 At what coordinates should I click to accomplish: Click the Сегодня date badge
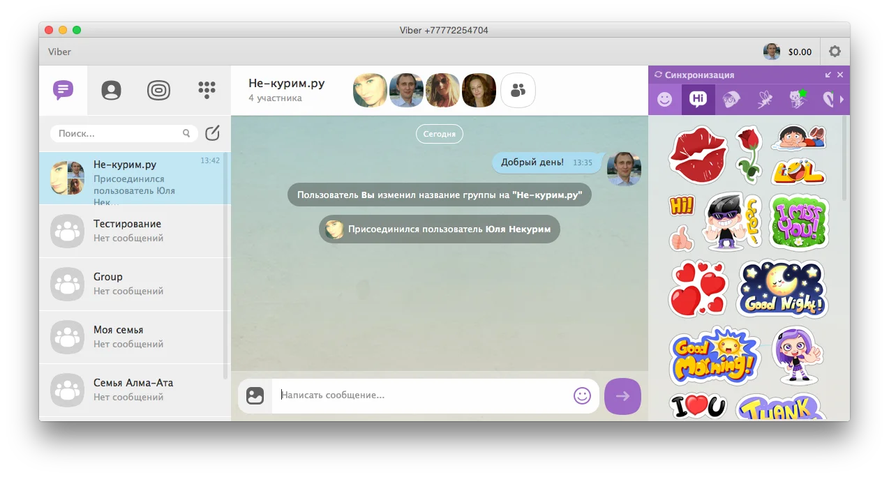click(440, 134)
